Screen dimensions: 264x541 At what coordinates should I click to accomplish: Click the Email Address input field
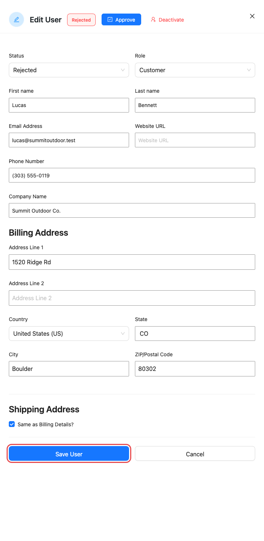pyautogui.click(x=69, y=140)
